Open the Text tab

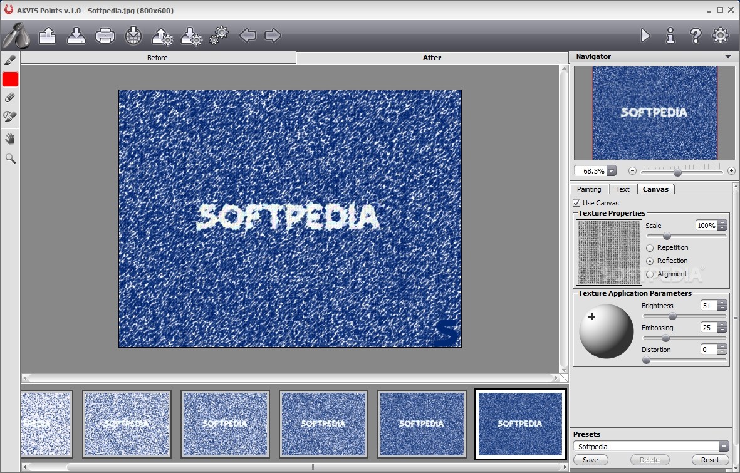point(622,189)
